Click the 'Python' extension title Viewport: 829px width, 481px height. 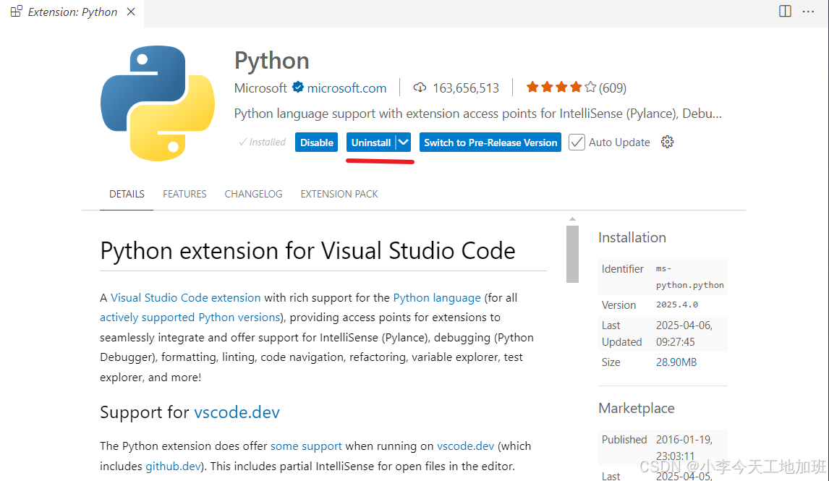click(x=272, y=61)
